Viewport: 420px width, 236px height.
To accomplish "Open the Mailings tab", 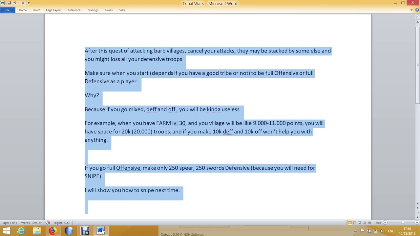I will coord(93,10).
